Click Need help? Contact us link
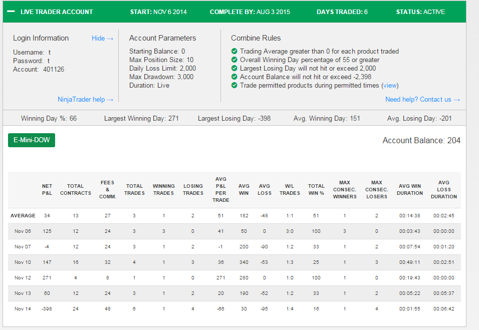Viewport: 479px width, 330px height. point(422,100)
